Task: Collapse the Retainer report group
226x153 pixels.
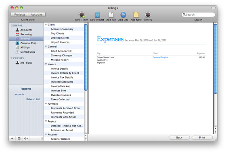Action: [x=46, y=134]
